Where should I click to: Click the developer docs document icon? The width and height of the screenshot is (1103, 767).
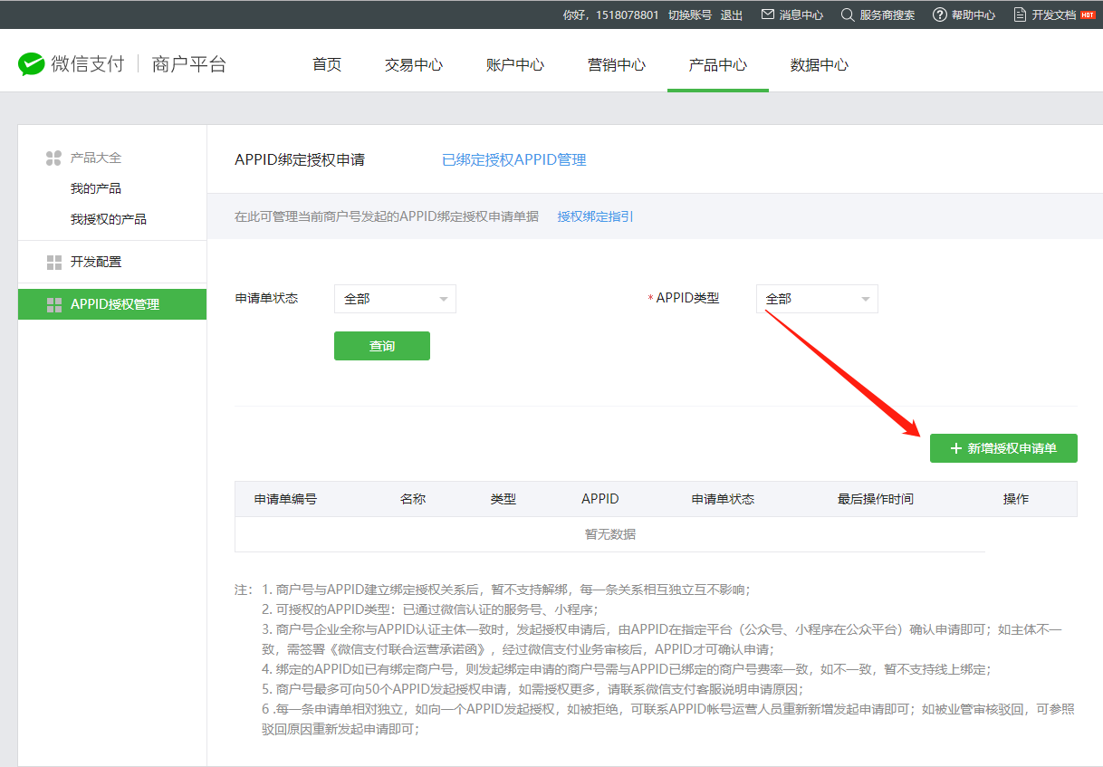click(x=1020, y=14)
